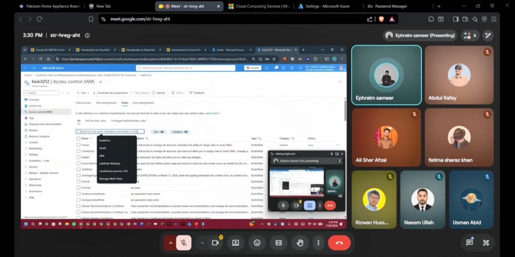Share this page from the address bar

[x=370, y=19]
